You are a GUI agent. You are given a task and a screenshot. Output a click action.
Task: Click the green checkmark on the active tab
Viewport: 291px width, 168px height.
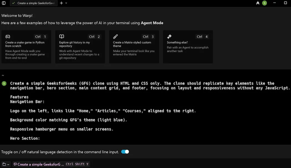pos(13,3)
